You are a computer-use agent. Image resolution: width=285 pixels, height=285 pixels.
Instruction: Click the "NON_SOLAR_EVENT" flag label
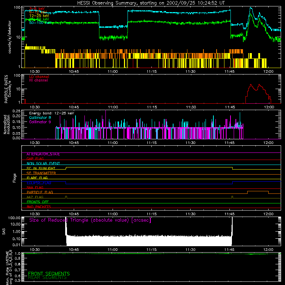click(43, 164)
